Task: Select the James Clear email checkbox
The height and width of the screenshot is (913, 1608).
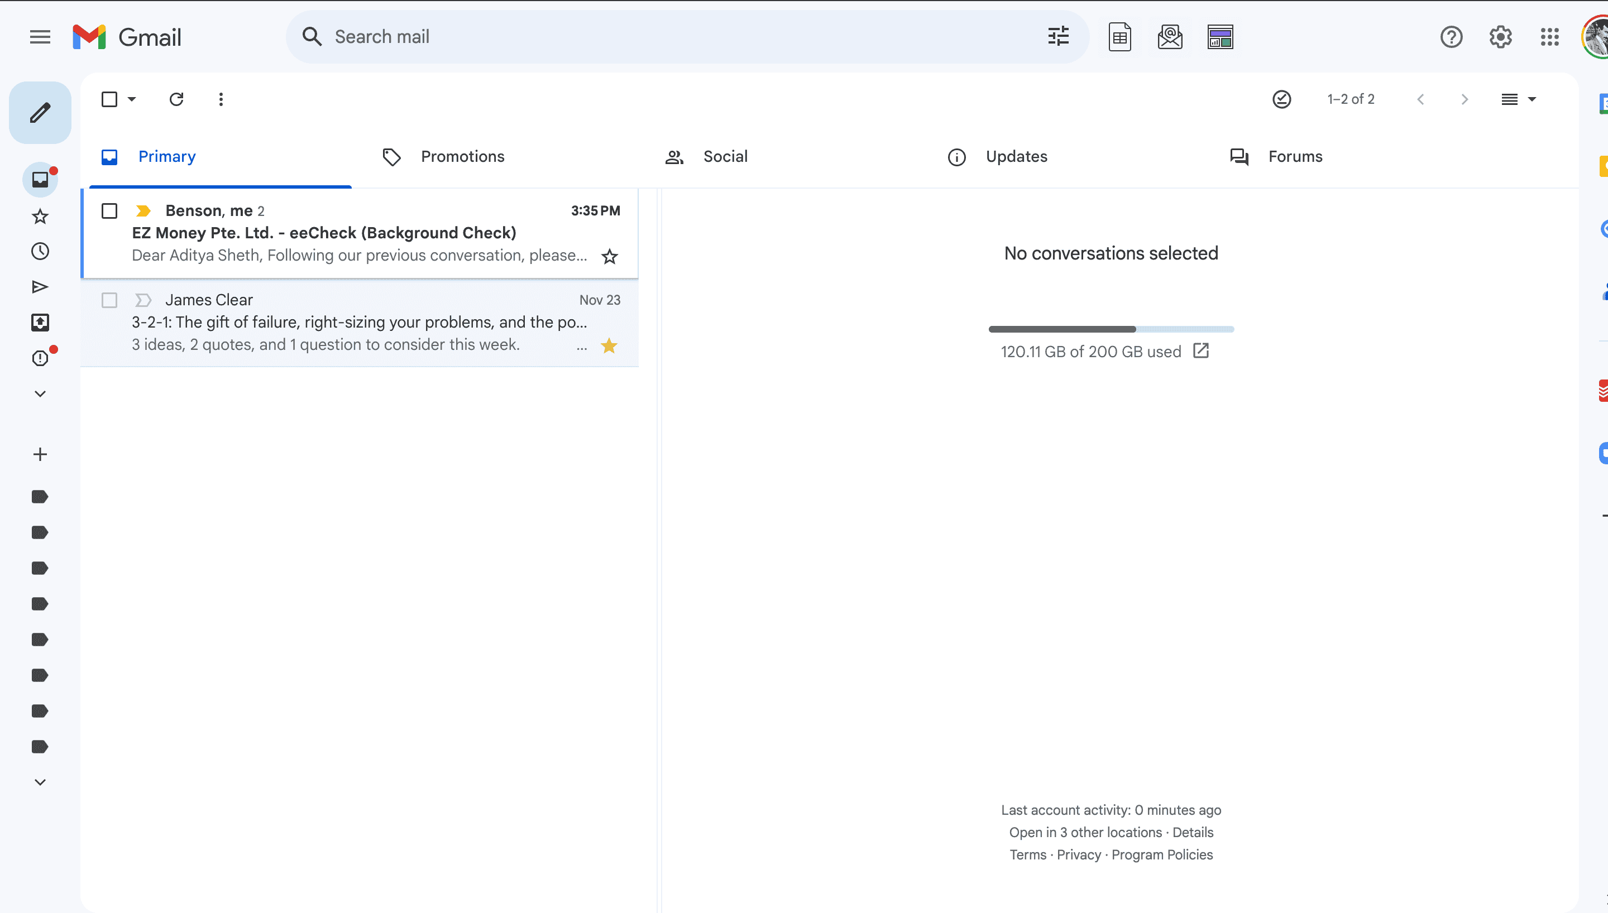Action: 109,300
